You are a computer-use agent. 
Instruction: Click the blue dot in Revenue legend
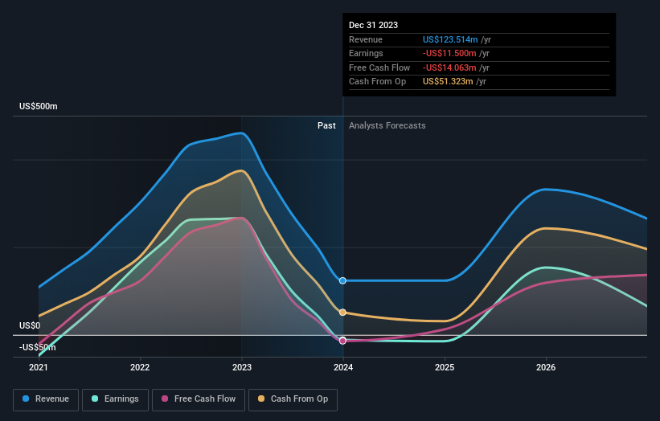(x=26, y=399)
